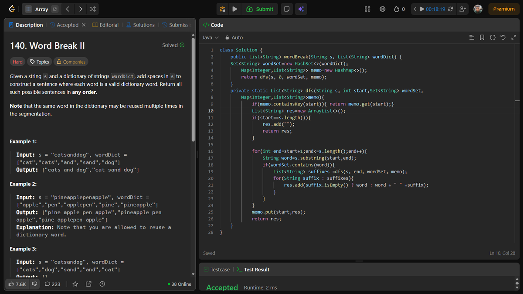The height and width of the screenshot is (294, 523).
Task: Click the problem title Word Break II
Action: click(x=48, y=45)
